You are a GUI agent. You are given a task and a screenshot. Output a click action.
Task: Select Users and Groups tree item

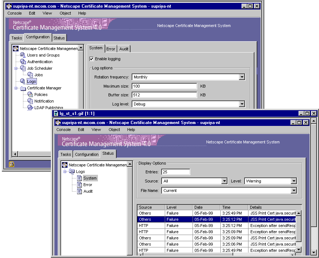click(x=43, y=55)
